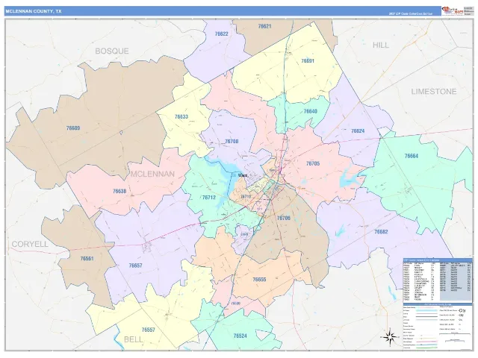Select ZIP code label 76638

click(x=119, y=191)
